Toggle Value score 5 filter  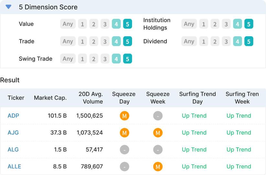(127, 24)
